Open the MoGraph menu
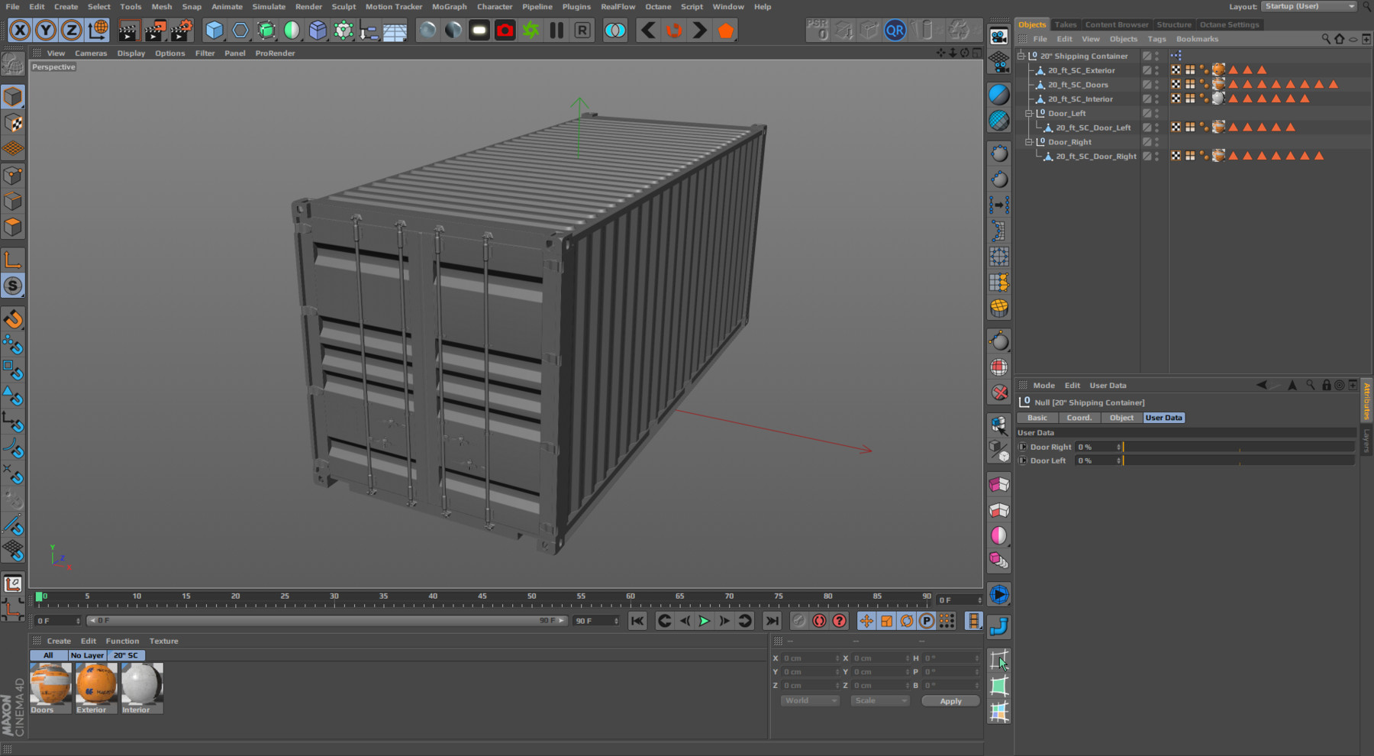1374x756 pixels. tap(449, 7)
